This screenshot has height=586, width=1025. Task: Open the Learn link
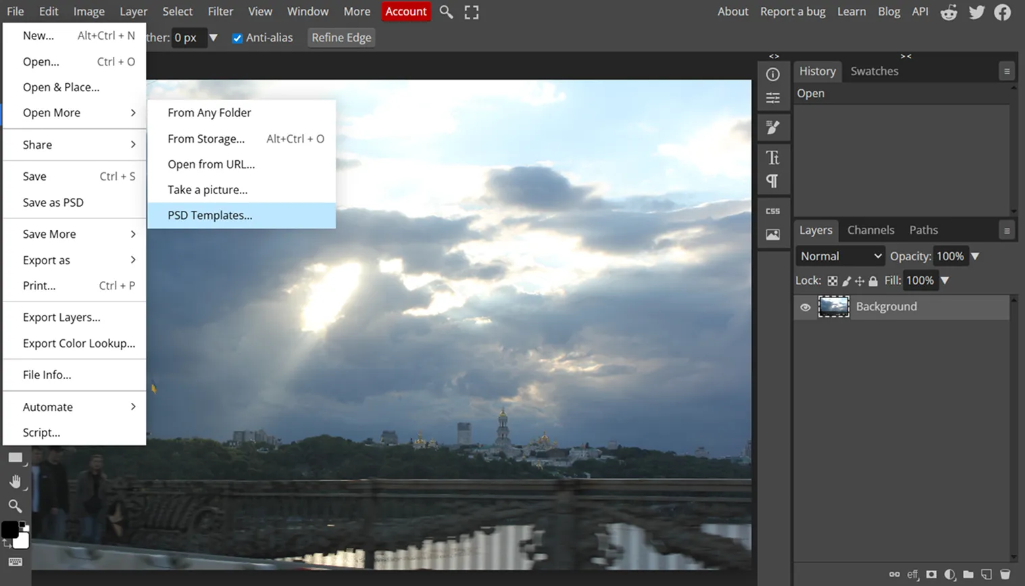[851, 11]
